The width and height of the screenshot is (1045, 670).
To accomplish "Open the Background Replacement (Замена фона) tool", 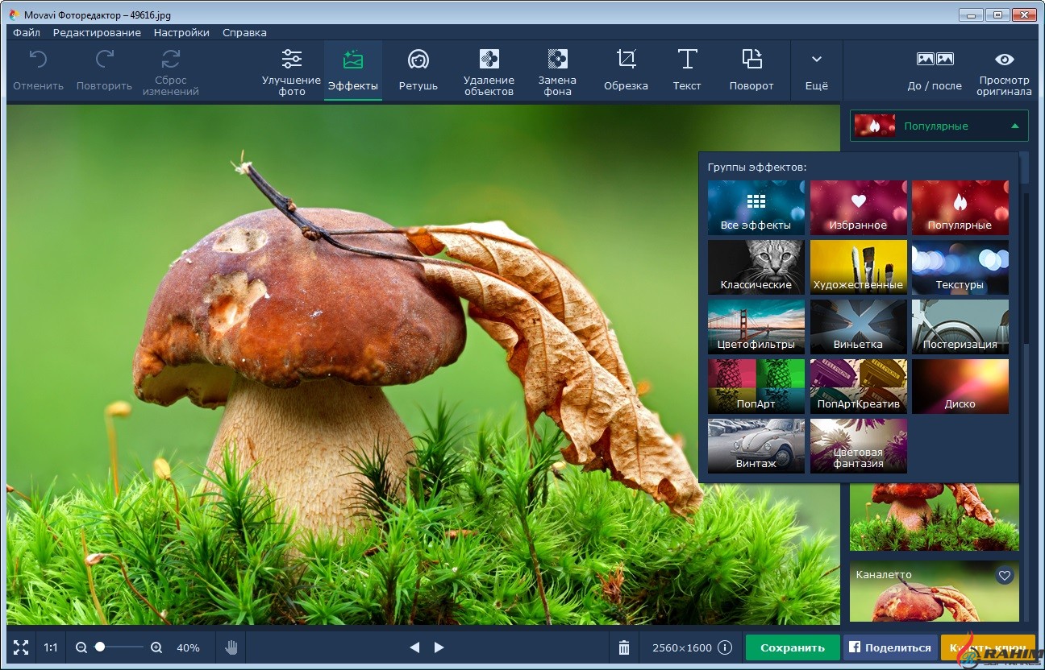I will pos(557,70).
